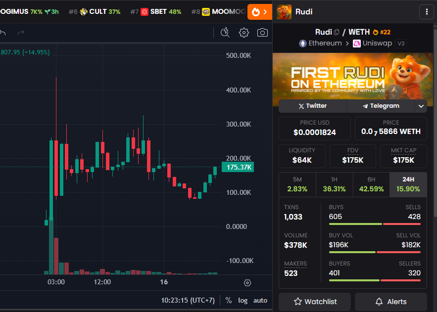437x312 pixels.
Task: Open the Telegram link
Action: (x=381, y=106)
